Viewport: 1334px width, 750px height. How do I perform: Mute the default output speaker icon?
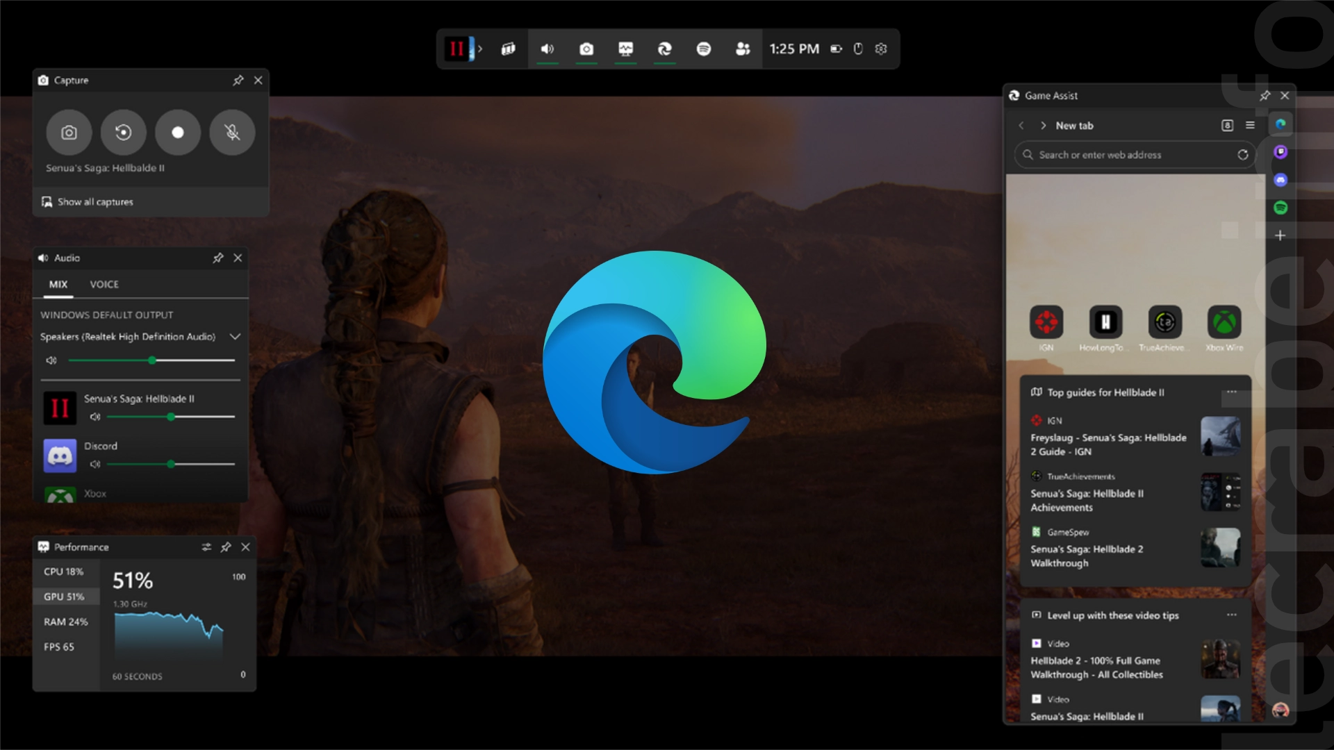point(51,360)
